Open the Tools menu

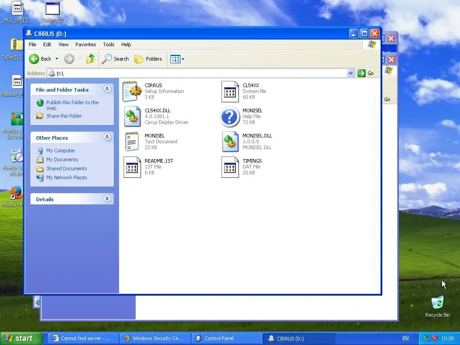[x=109, y=44]
